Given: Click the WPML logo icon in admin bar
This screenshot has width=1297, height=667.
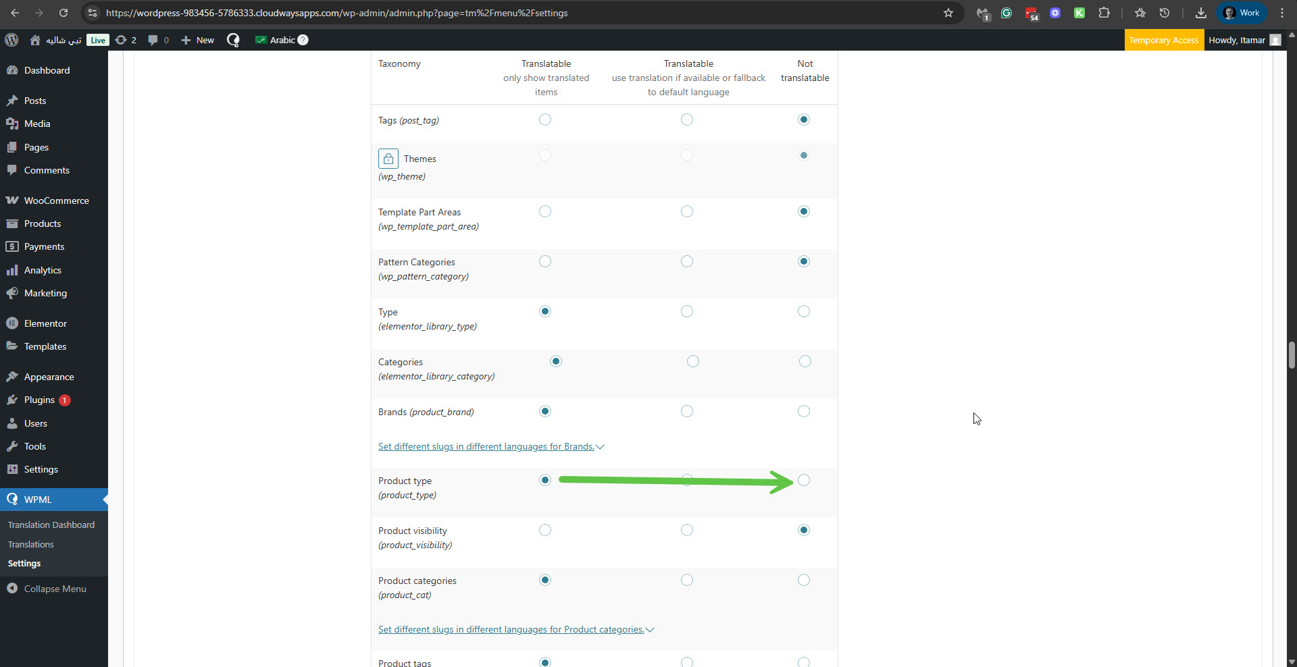Looking at the screenshot, I should pyautogui.click(x=233, y=40).
